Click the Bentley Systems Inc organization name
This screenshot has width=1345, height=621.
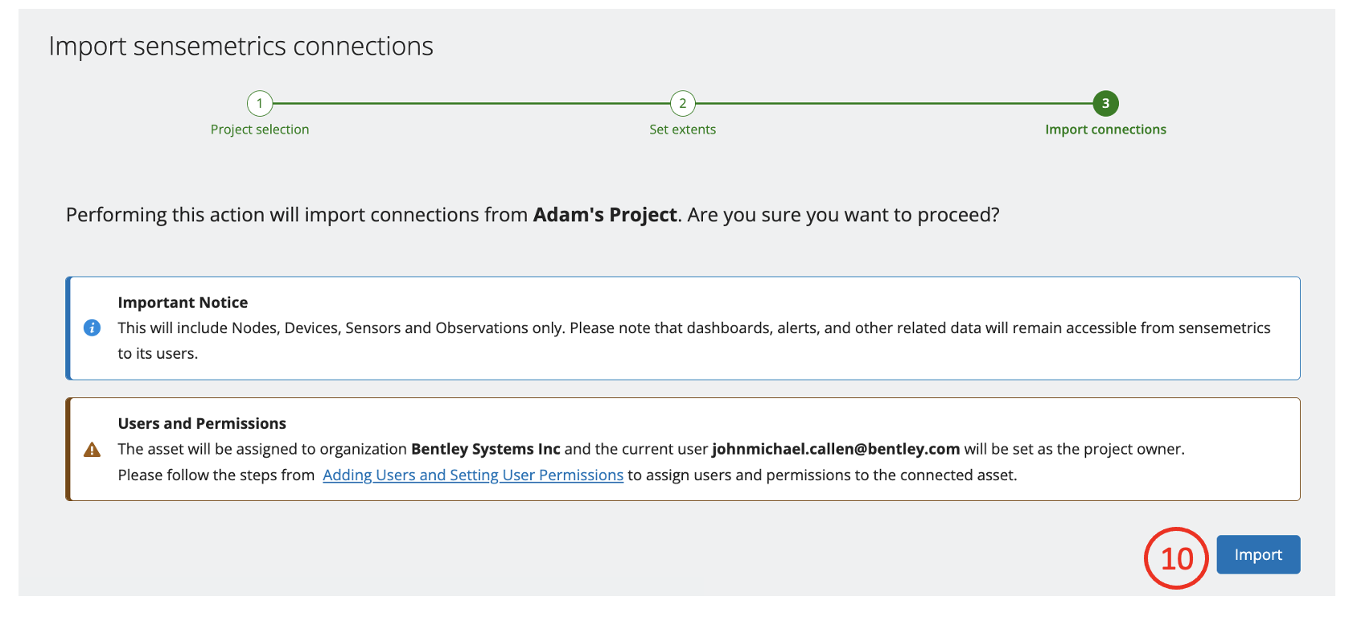pos(485,449)
